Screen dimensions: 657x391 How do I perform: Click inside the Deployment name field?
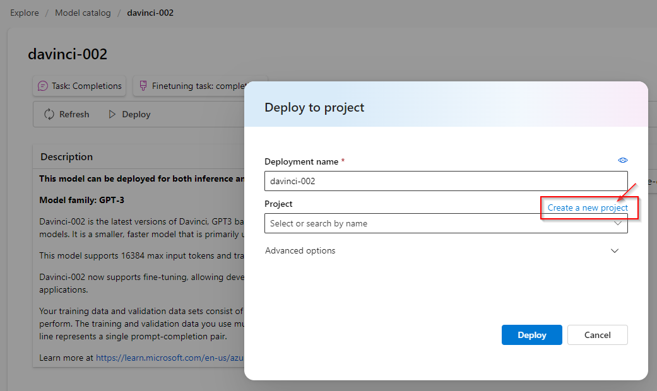446,181
